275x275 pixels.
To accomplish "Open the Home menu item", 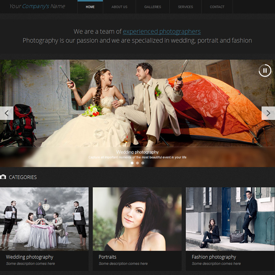I will [90, 7].
